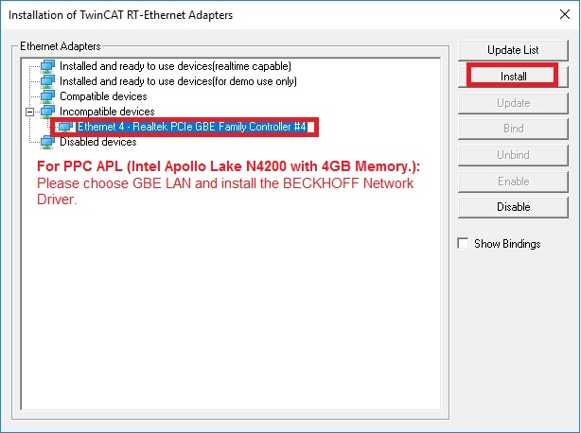
Task: Click the greyed-out Update button
Action: pos(513,103)
